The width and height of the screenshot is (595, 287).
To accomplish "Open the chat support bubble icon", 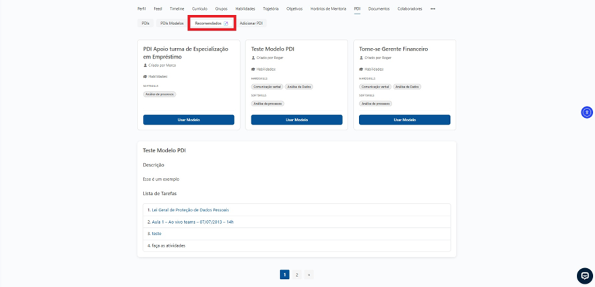I will point(584,276).
